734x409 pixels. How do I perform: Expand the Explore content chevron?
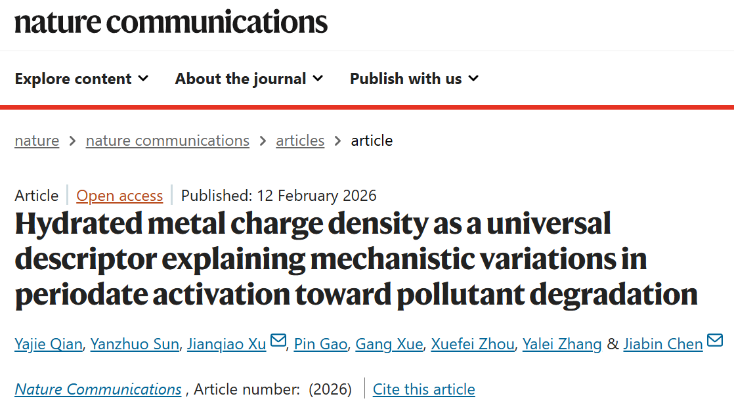pyautogui.click(x=143, y=79)
